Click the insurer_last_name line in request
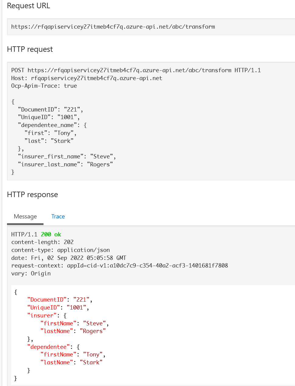The width and height of the screenshot is (295, 386). [65, 165]
